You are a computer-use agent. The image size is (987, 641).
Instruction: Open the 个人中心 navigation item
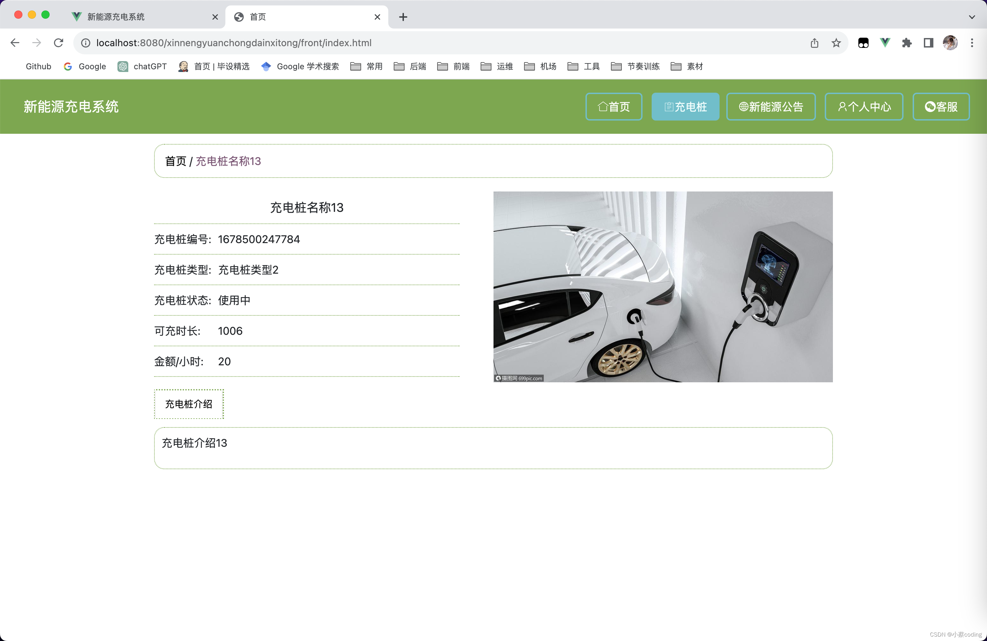pos(864,107)
